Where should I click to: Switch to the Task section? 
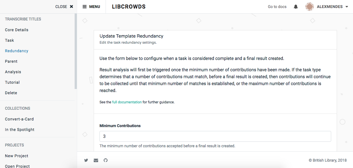(9, 40)
